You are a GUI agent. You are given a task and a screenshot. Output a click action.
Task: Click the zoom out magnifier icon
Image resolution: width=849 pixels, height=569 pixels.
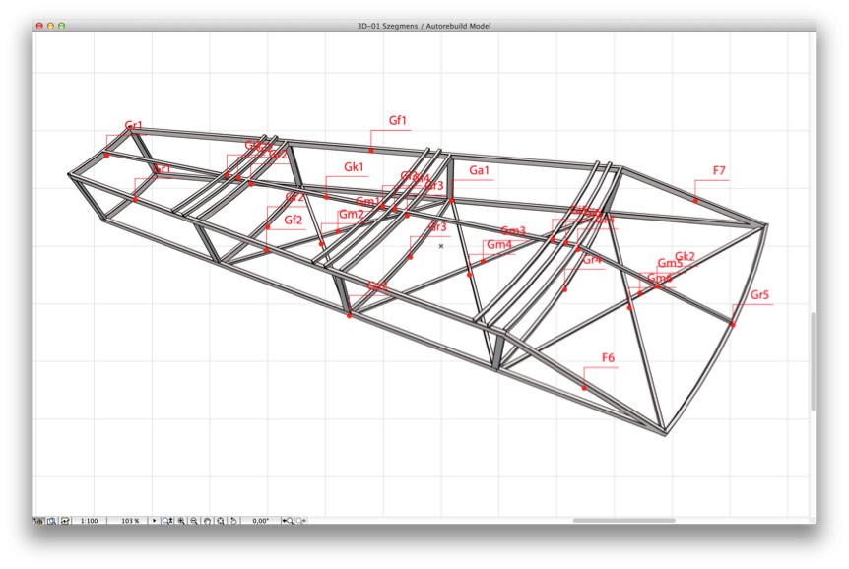coord(194,521)
